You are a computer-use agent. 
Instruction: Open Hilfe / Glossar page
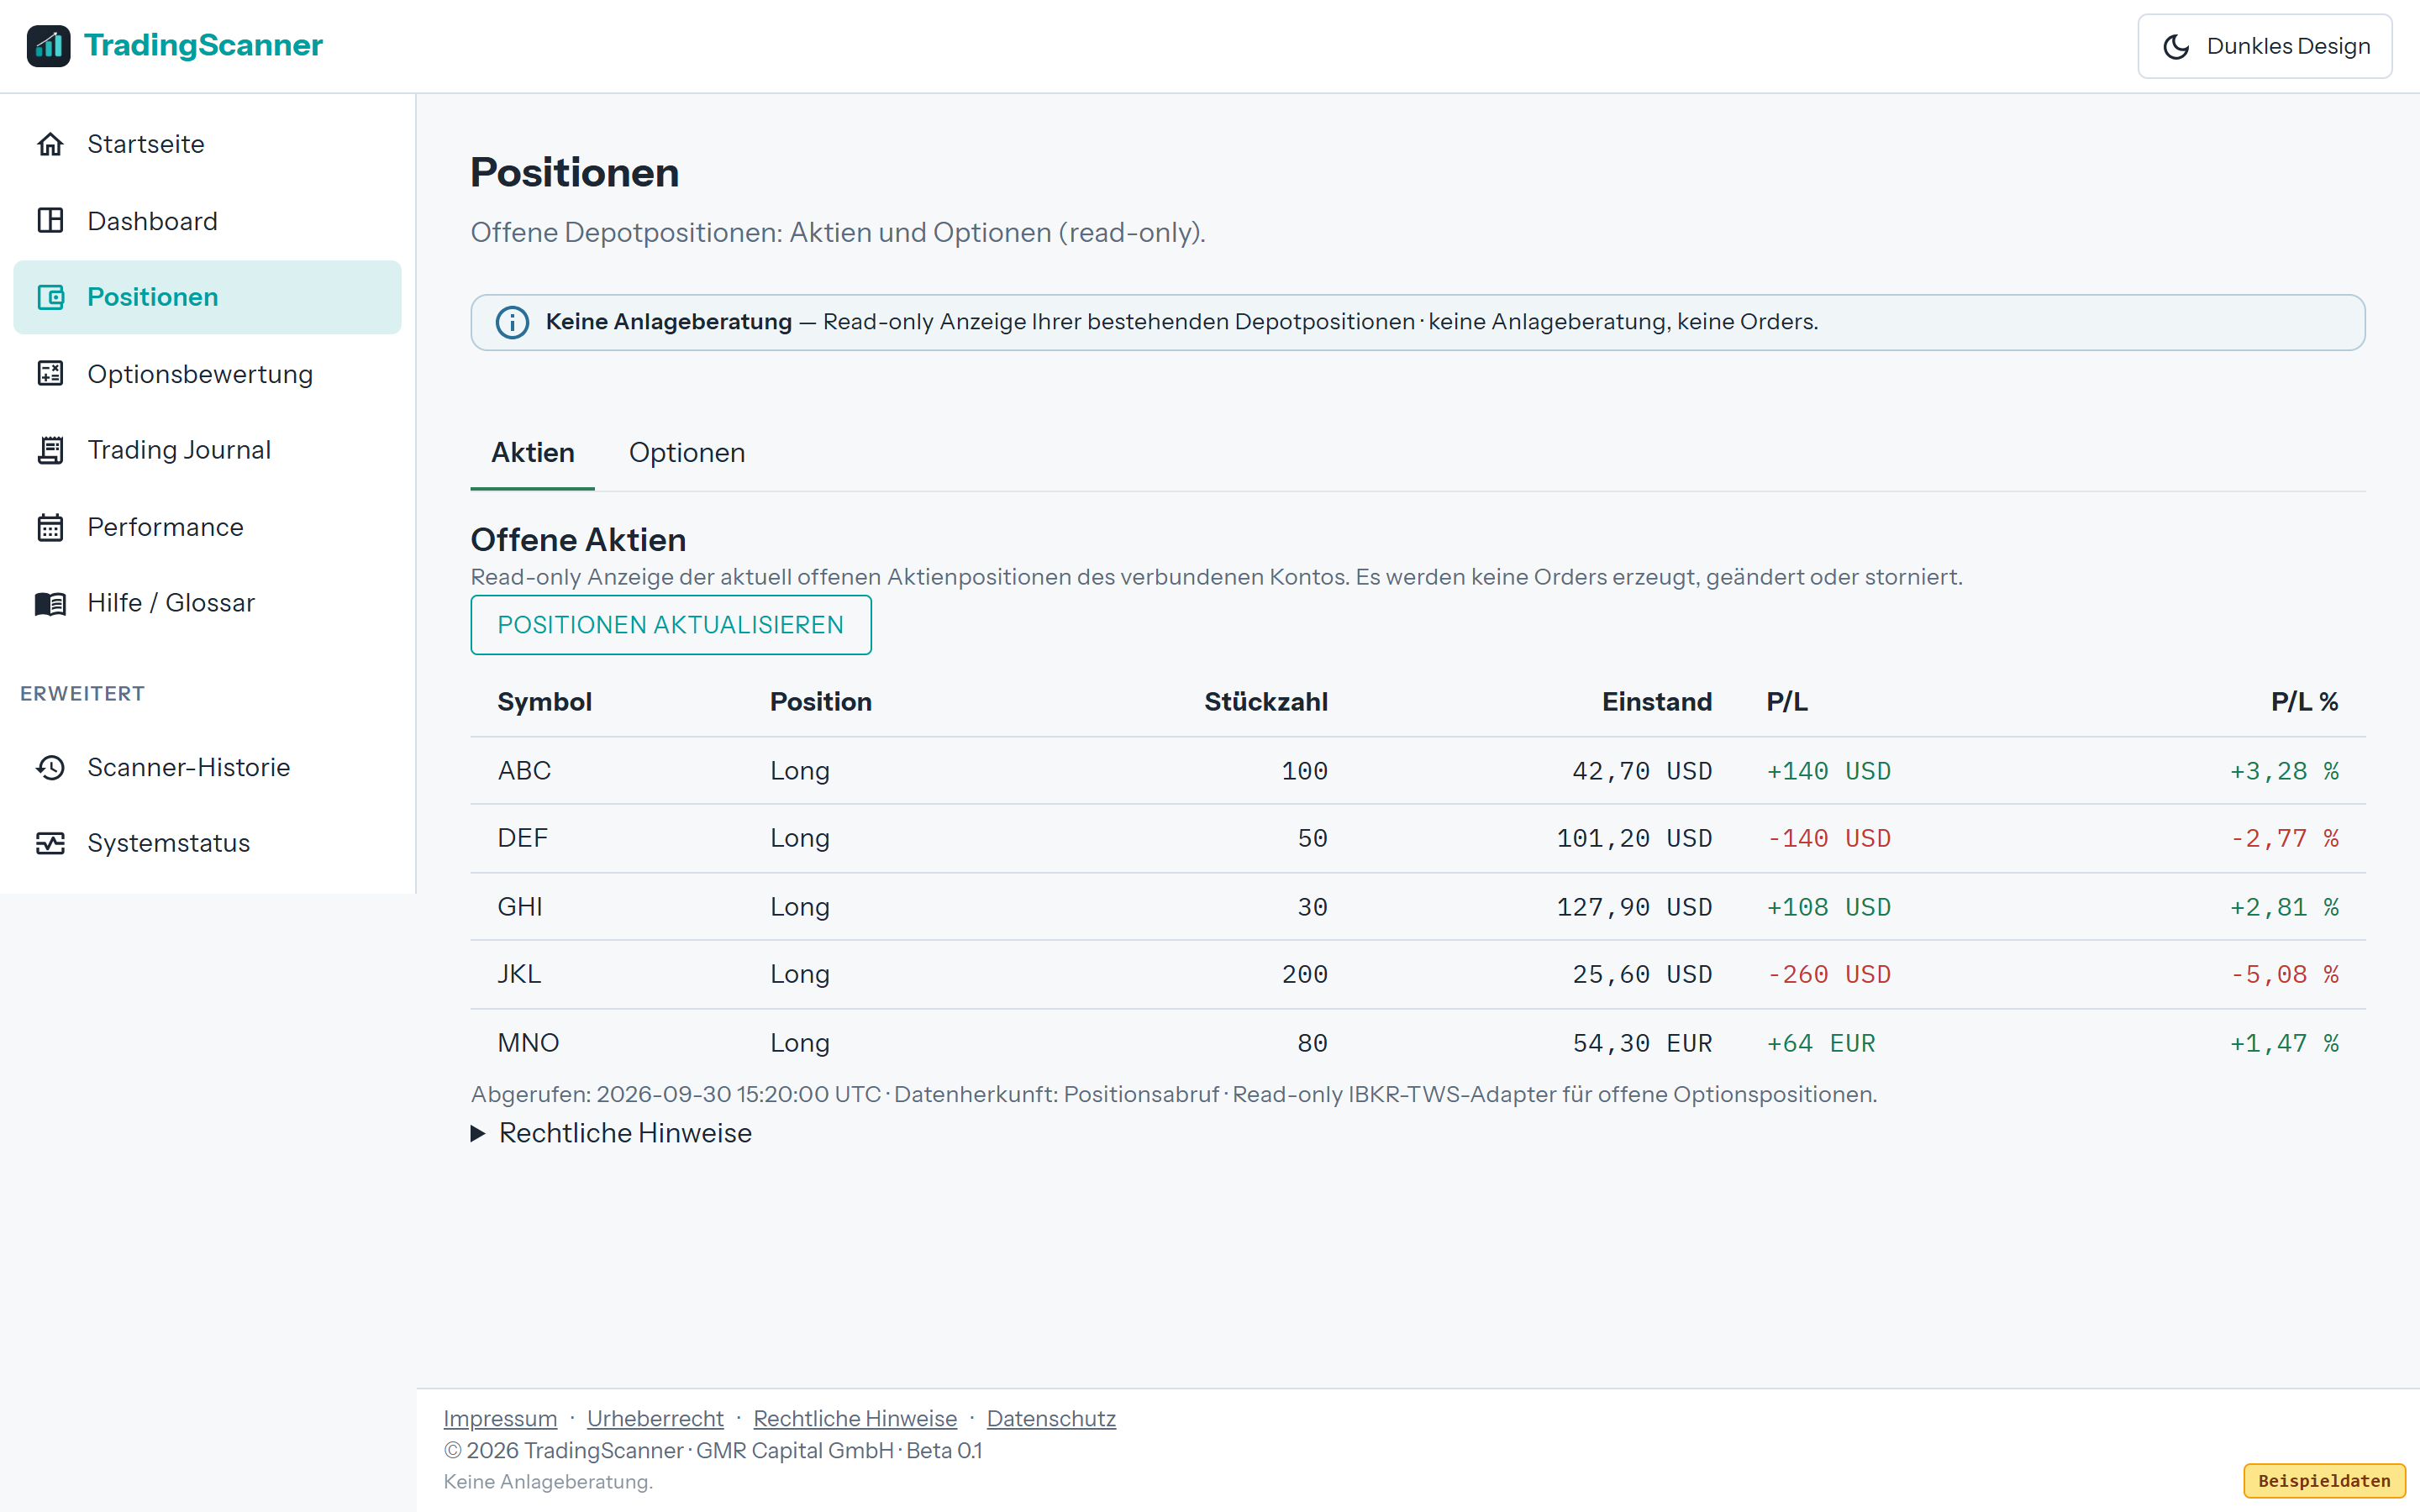coord(207,603)
